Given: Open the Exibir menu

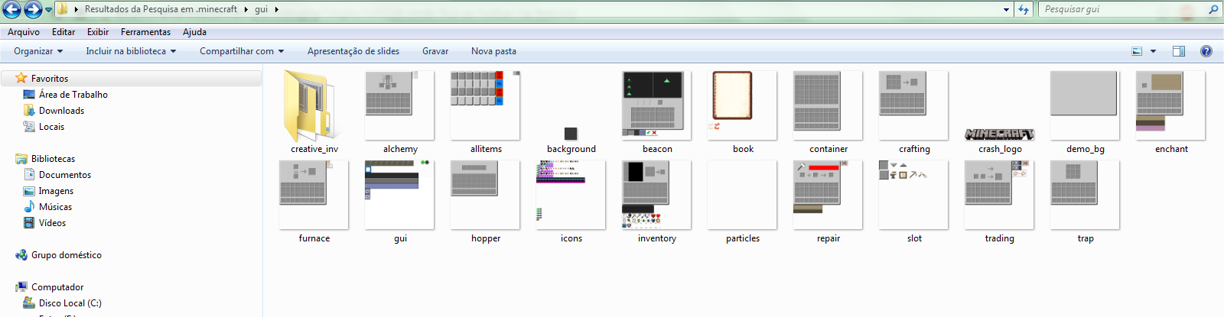Looking at the screenshot, I should pos(98,32).
